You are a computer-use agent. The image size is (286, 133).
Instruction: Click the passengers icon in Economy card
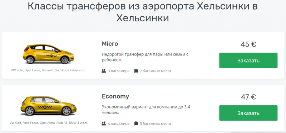(104, 123)
